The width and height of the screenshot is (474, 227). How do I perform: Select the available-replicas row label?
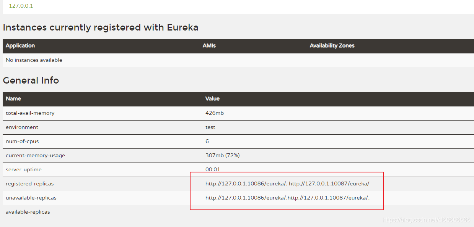click(28, 212)
